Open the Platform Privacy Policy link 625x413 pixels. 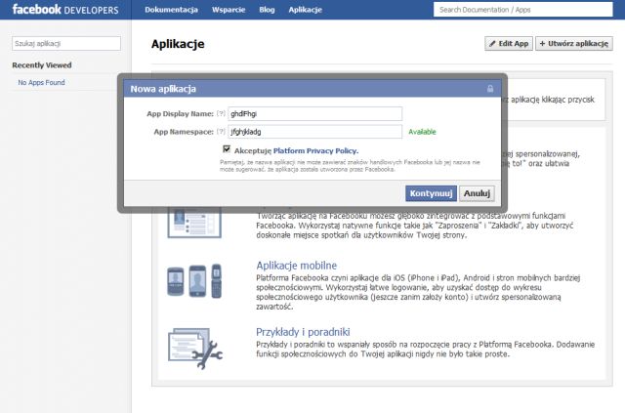pos(315,150)
